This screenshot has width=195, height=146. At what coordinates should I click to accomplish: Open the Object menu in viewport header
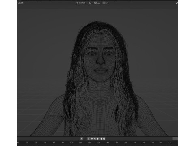[x=20, y=3]
